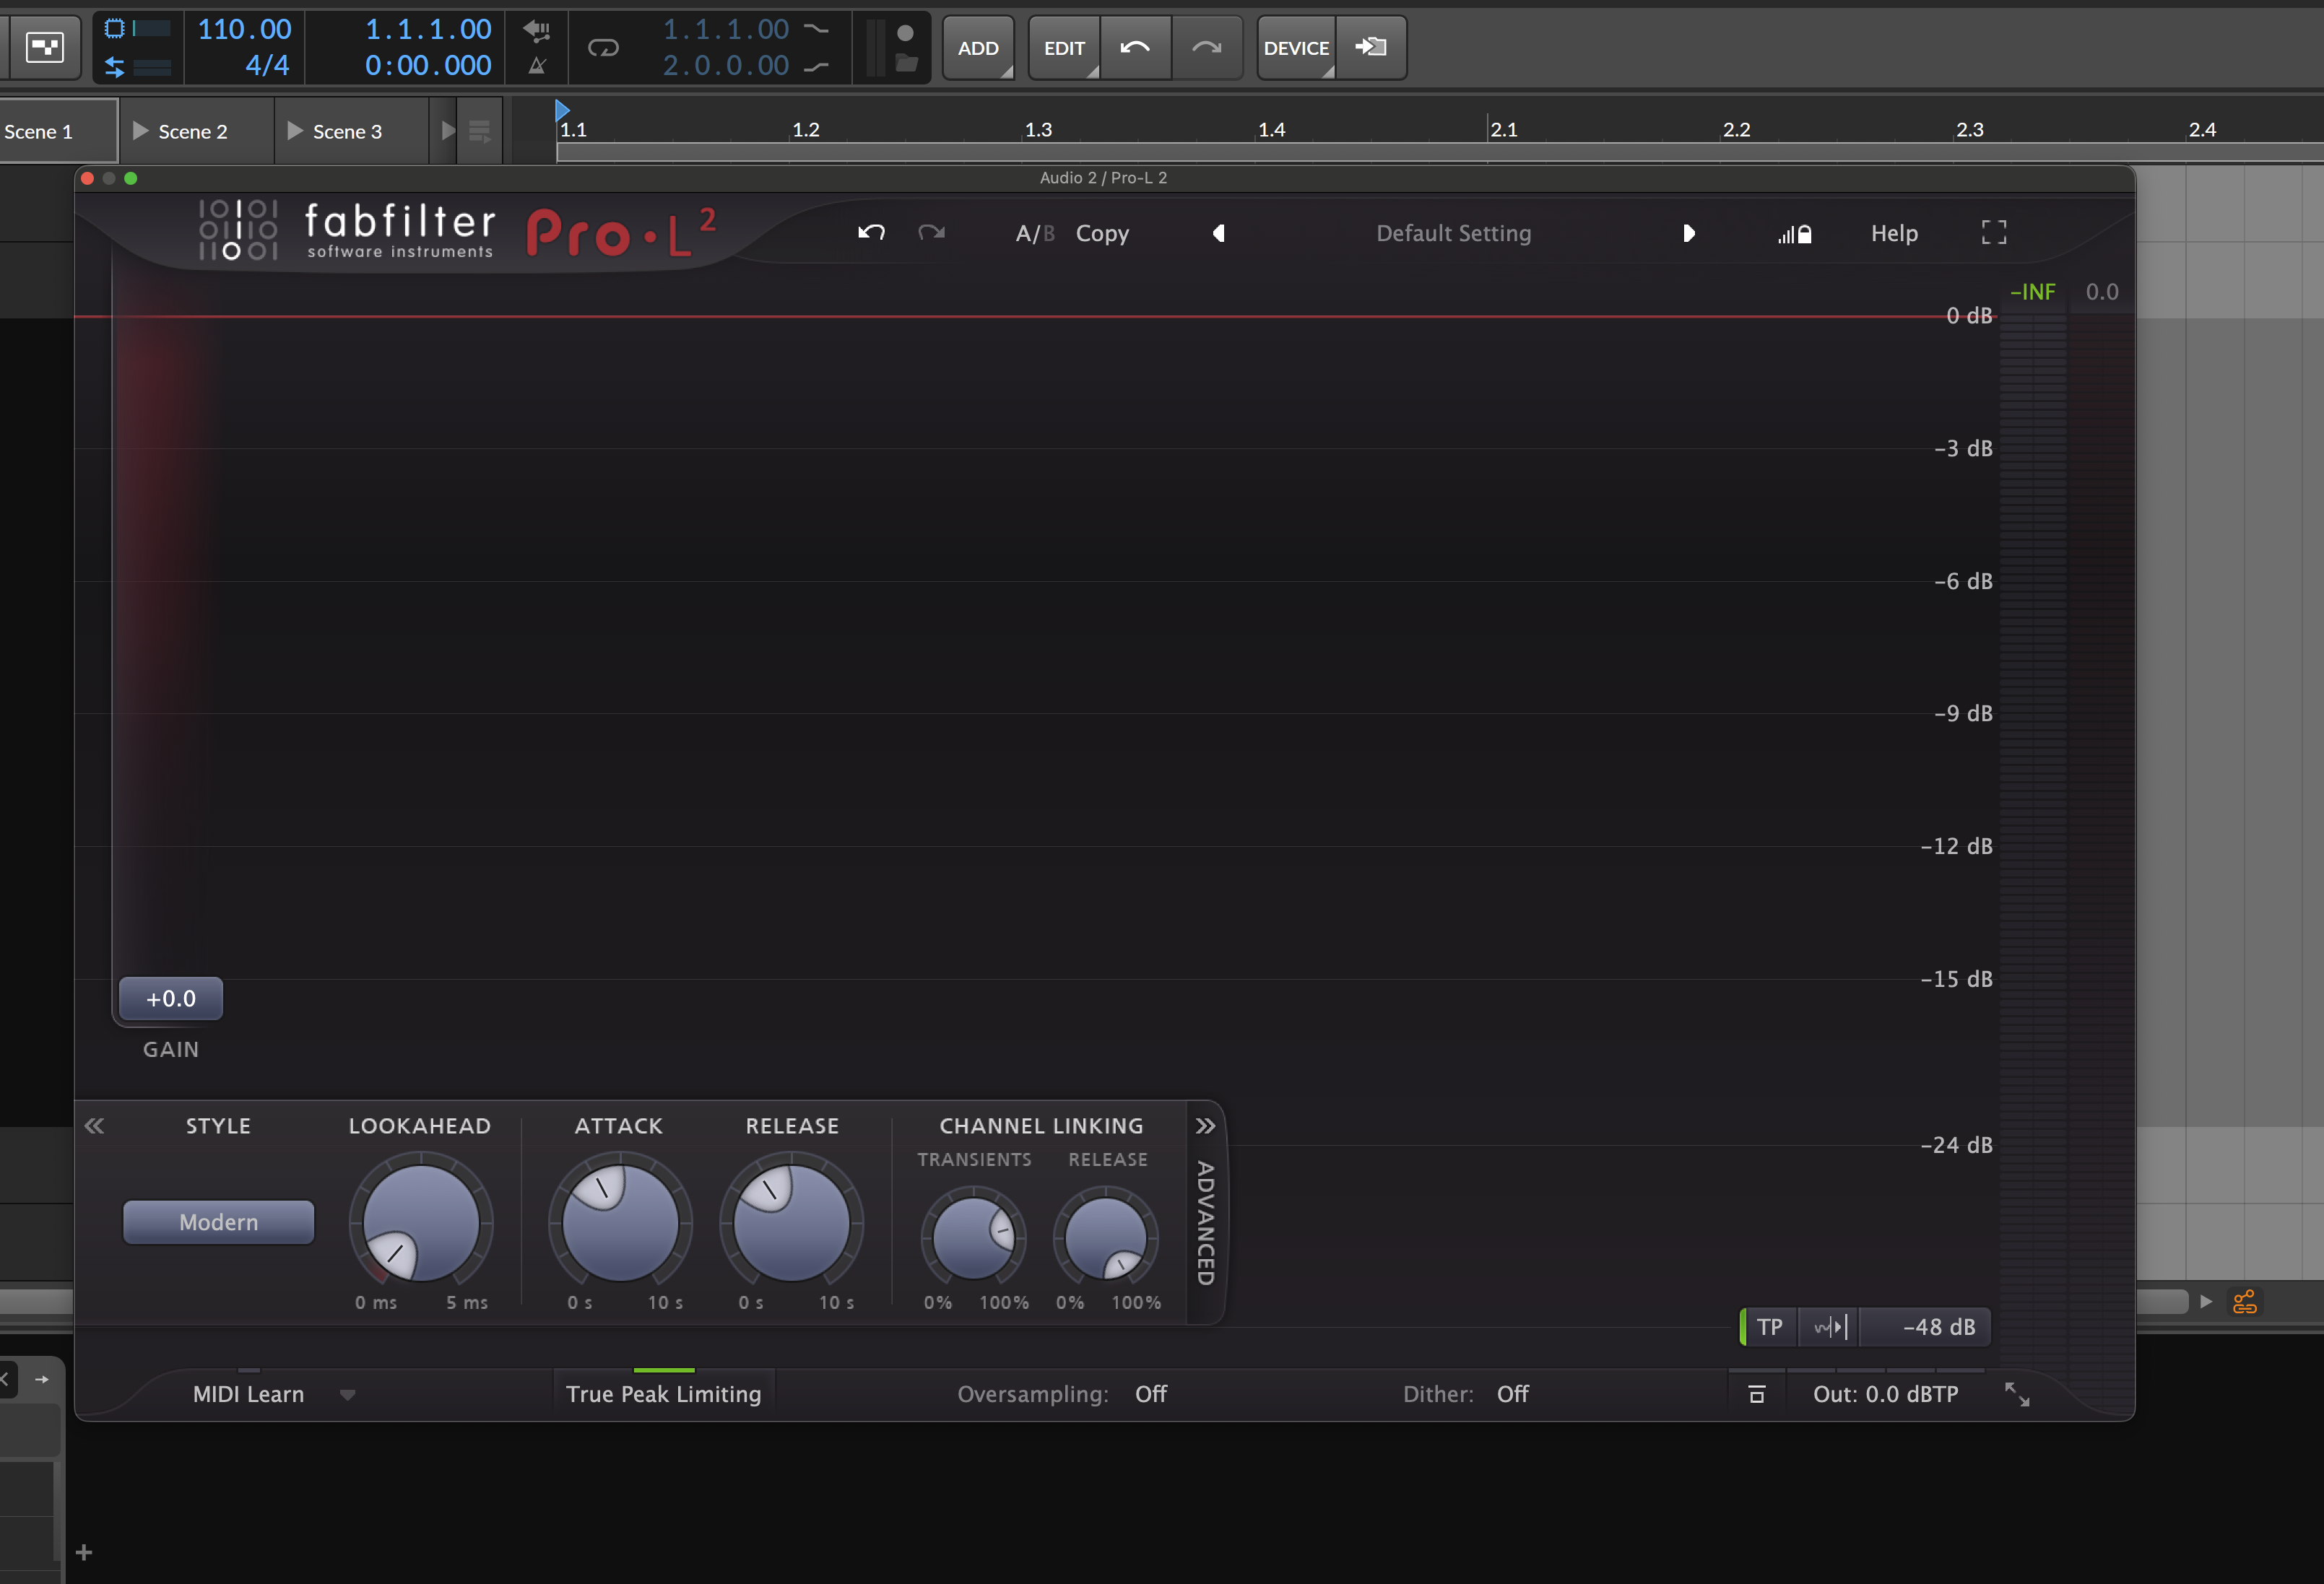Click loop start position 1.1.1.00
The width and height of the screenshot is (2324, 1584).
click(x=726, y=29)
